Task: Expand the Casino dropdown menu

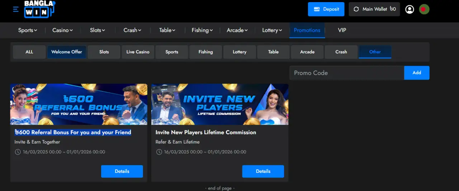Action: (x=62, y=30)
